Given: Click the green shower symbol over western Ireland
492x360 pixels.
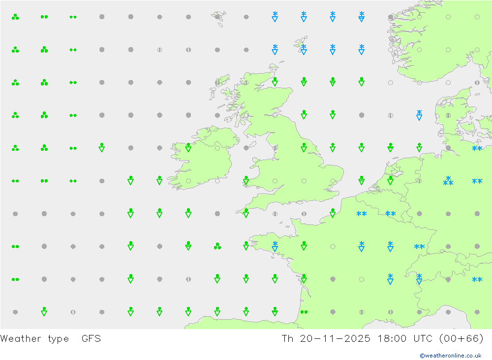Looking at the screenshot, I should 188,147.
